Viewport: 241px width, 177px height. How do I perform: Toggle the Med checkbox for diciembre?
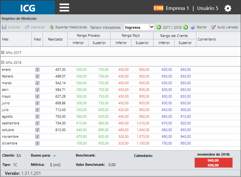click(37, 144)
